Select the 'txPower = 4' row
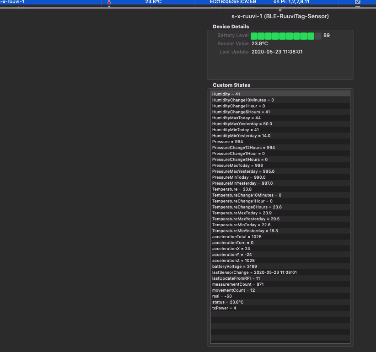This screenshot has height=352, width=376. tap(280, 308)
